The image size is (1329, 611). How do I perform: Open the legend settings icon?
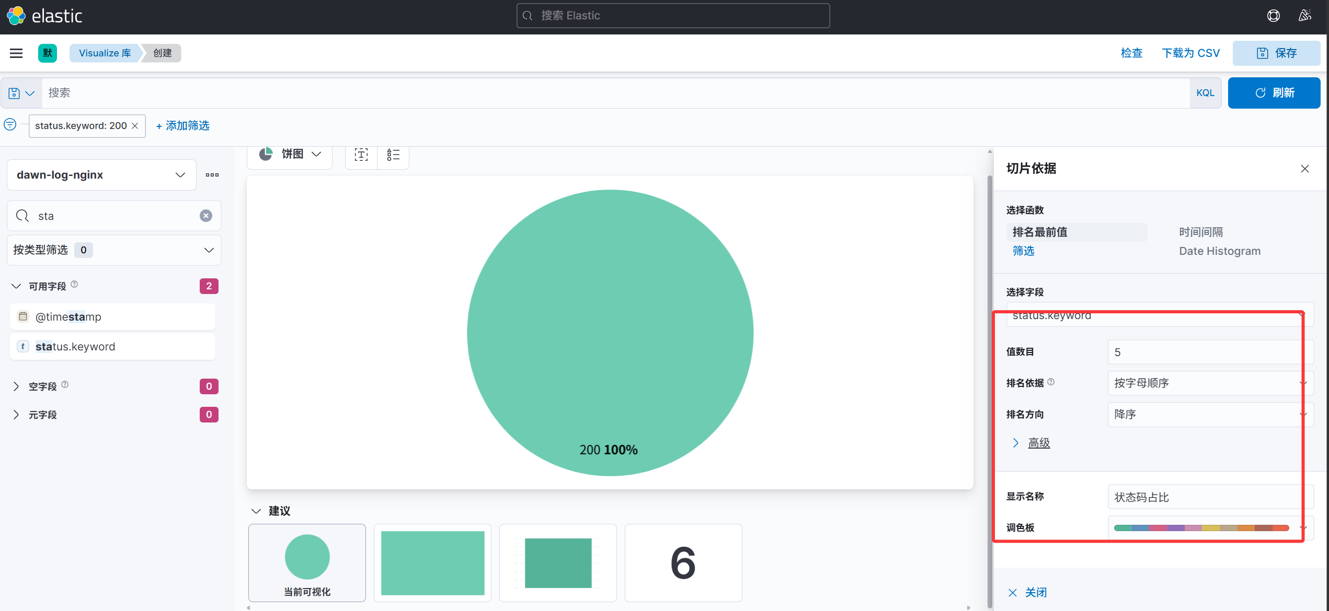[393, 155]
